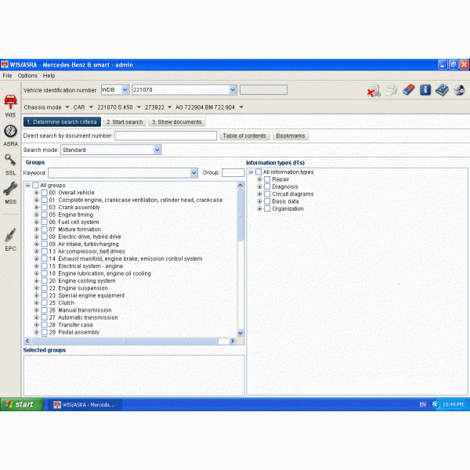Click the WIS/ASRA taskbar button
This screenshot has width=470, height=470.
85,405
